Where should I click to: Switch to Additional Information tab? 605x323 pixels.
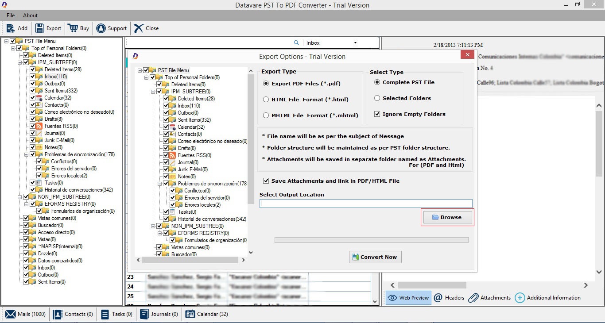[x=547, y=298]
